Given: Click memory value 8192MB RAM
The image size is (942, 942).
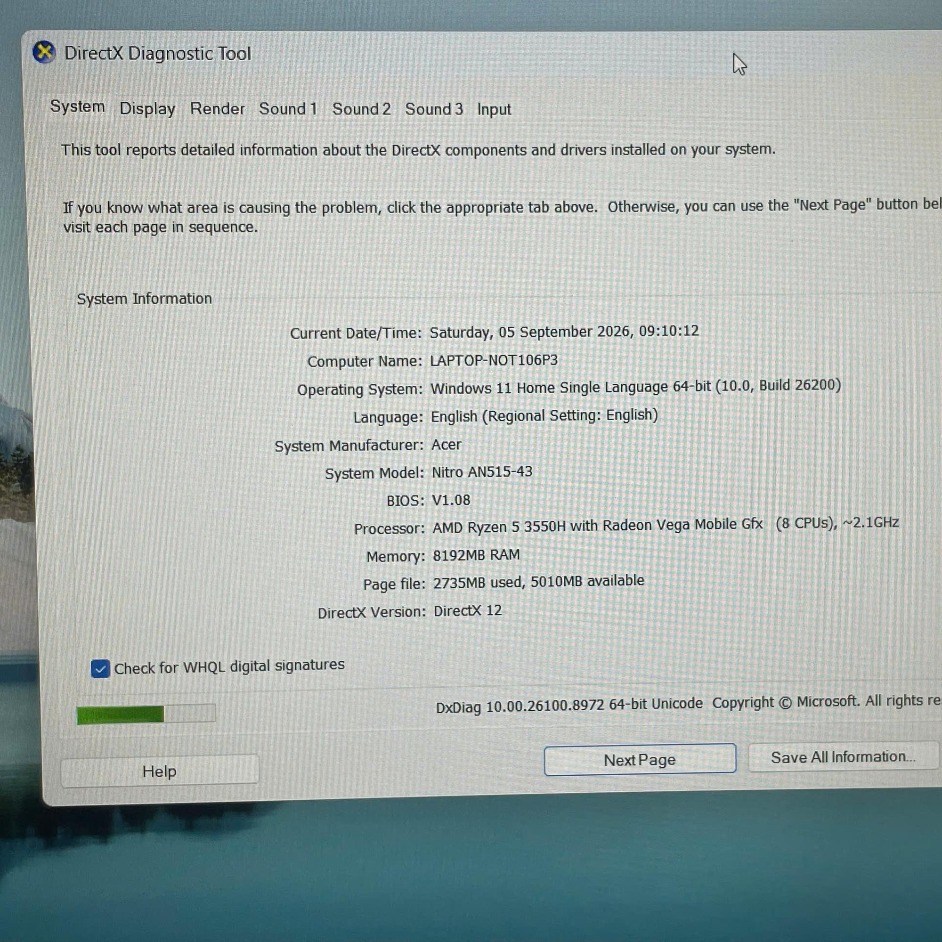Looking at the screenshot, I should 476,555.
